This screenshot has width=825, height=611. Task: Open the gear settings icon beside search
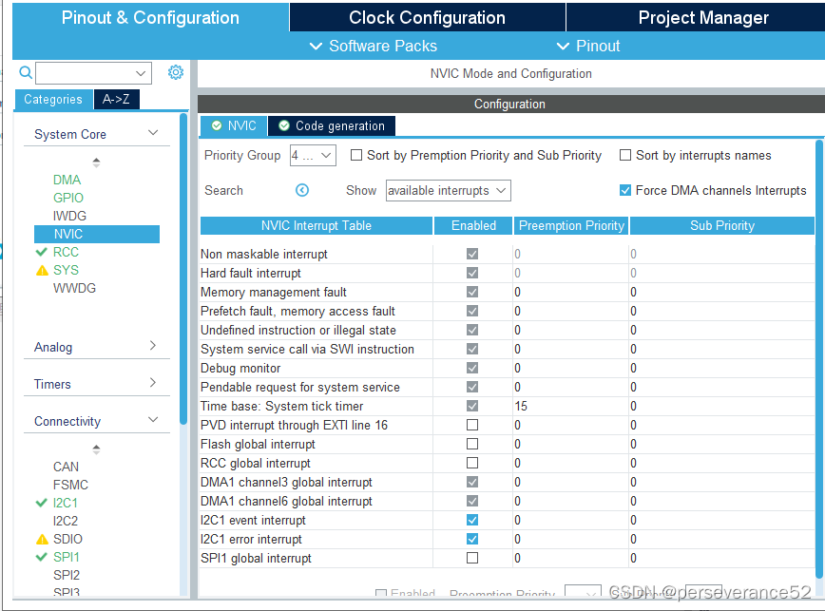(x=175, y=72)
